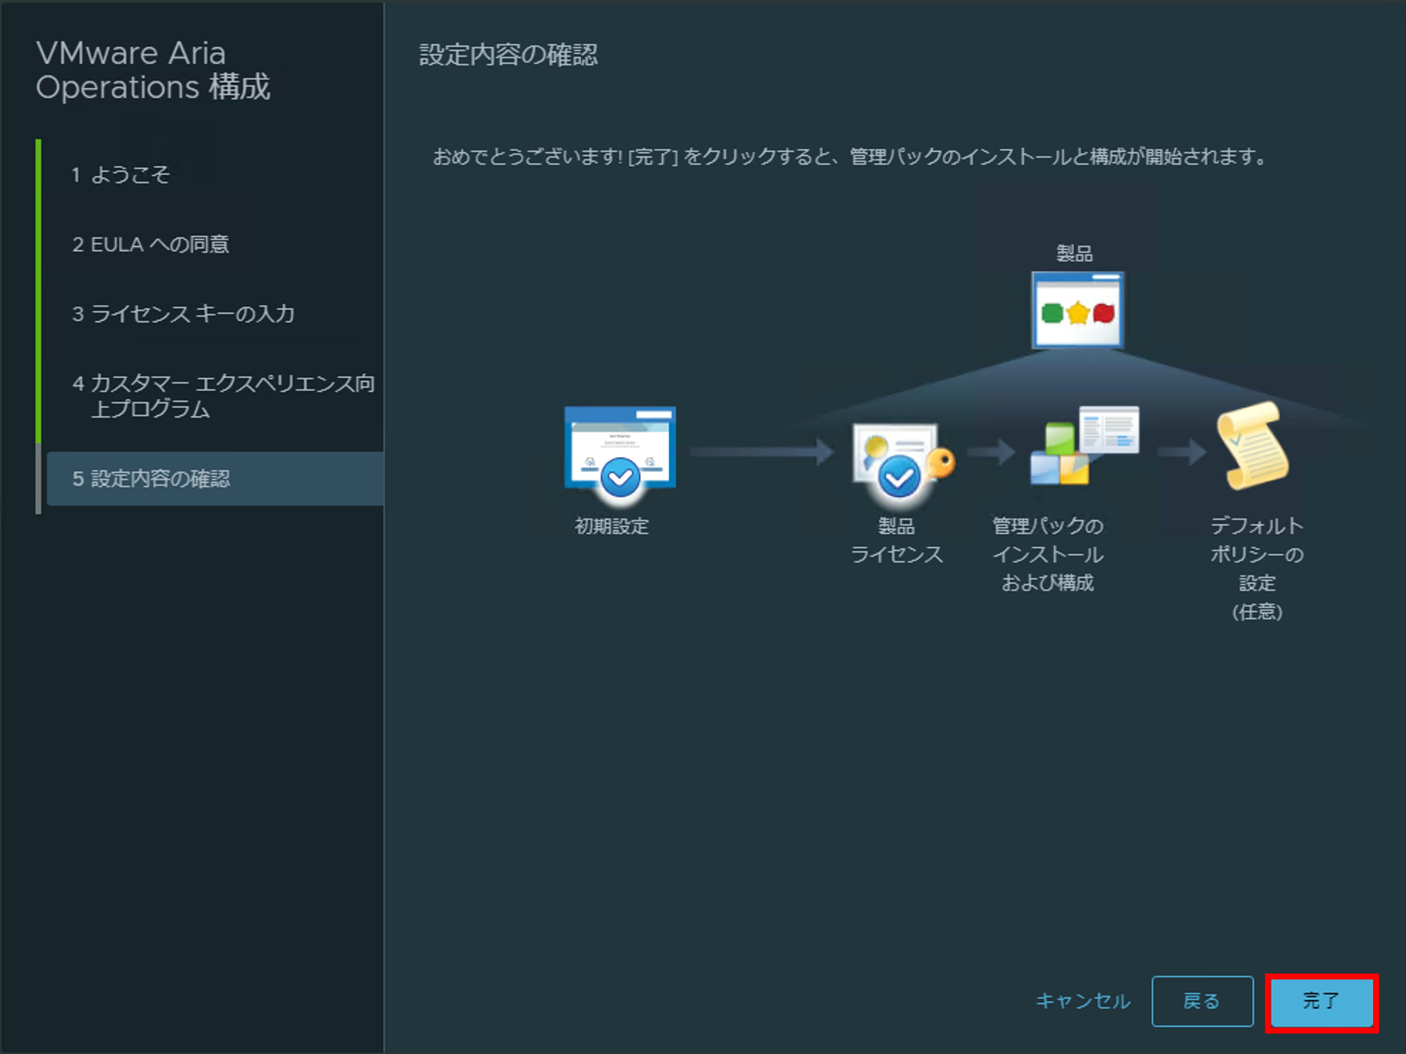Click the デフォルトポリシーの設定 (任意) label
Image resolution: width=1406 pixels, height=1054 pixels.
tap(1257, 569)
